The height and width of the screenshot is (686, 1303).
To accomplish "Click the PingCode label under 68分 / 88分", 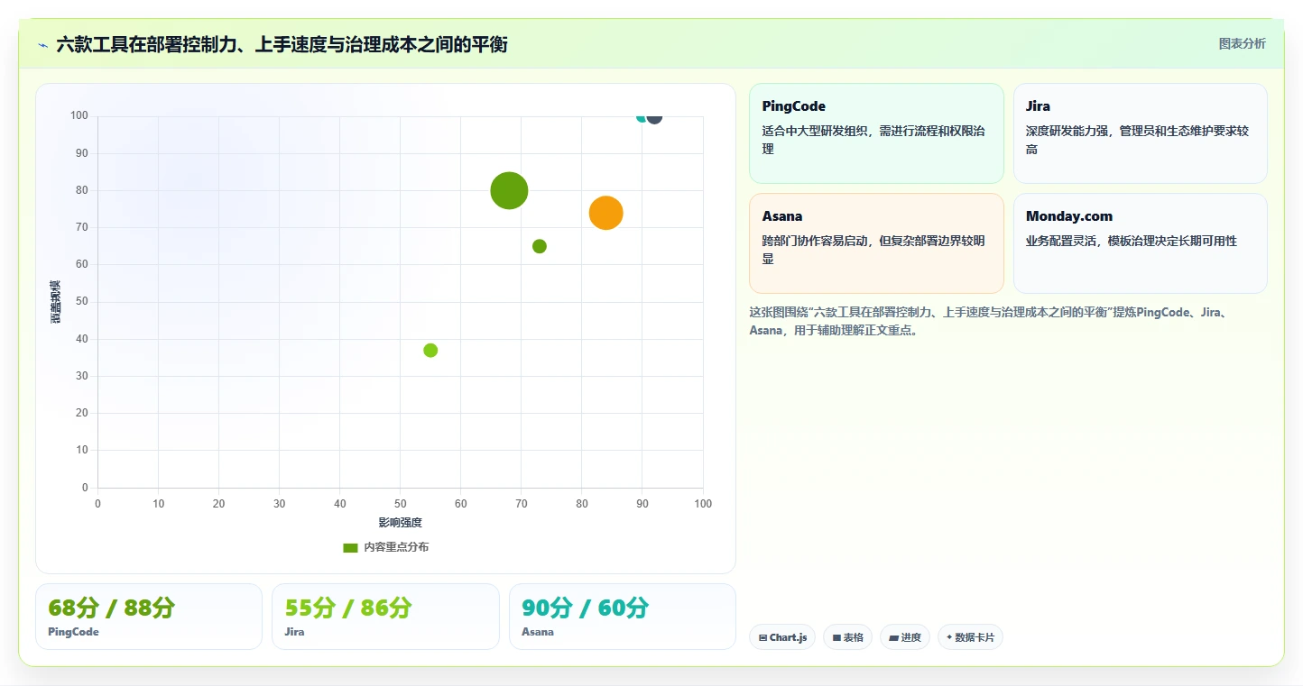I will [x=74, y=632].
